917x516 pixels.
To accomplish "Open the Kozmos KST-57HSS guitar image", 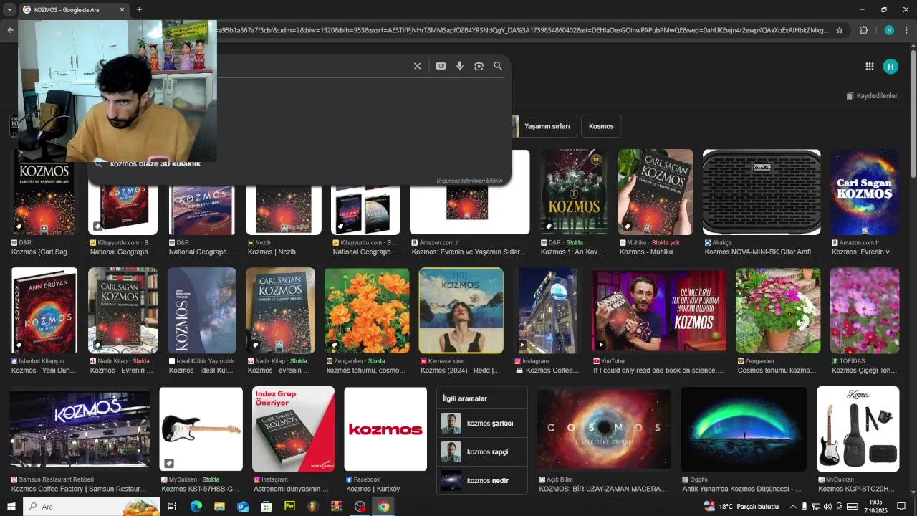I will coord(201,429).
